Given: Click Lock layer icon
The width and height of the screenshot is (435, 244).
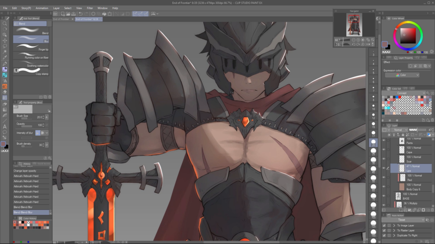Looking at the screenshot, I should (403, 135).
